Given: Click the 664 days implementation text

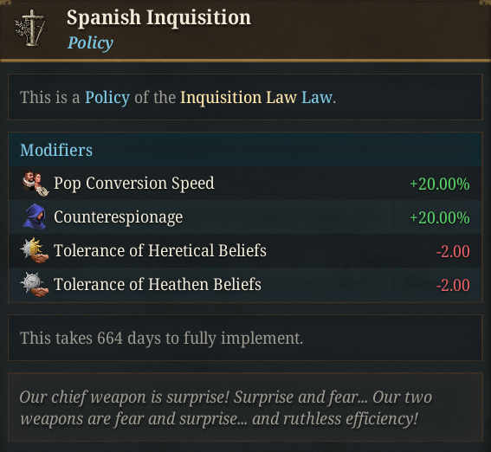Looking at the screenshot, I should [161, 339].
